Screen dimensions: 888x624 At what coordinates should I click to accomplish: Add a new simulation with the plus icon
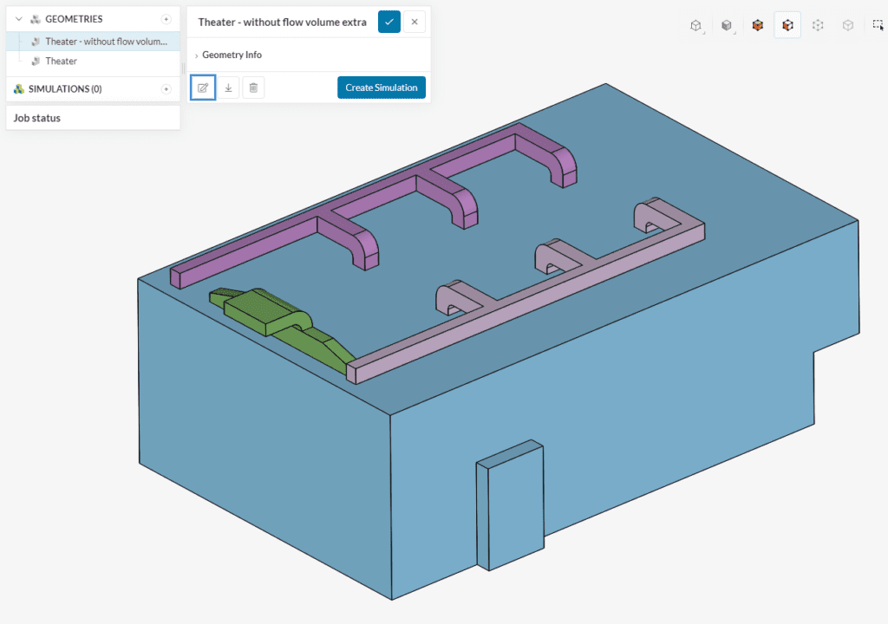166,89
